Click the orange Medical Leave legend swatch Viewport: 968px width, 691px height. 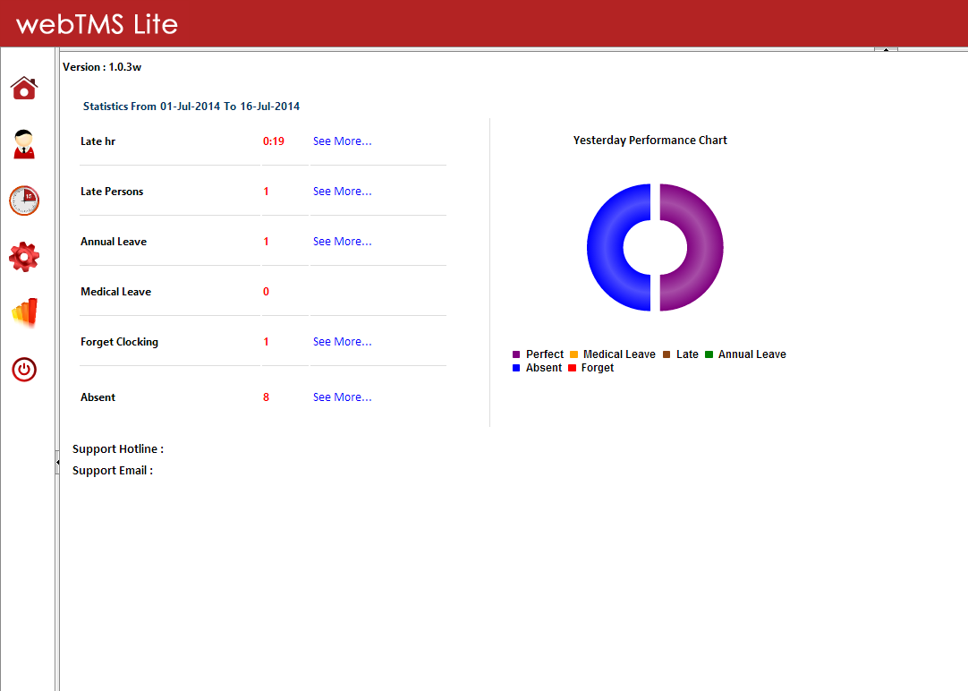573,354
